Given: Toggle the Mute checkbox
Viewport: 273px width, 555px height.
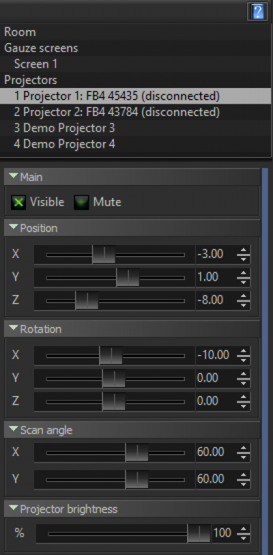Looking at the screenshot, I should (x=81, y=203).
